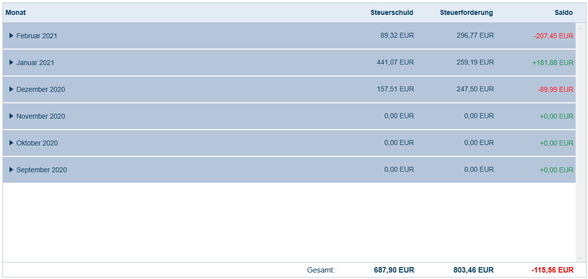Expand the Januar 2021 row arrow

11,63
